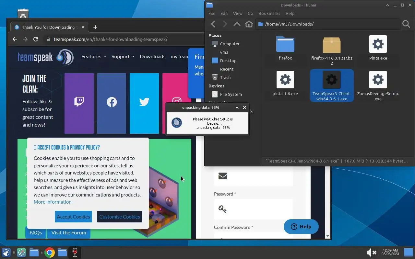Click the browser back arrow
Screen dimensions: 415x259
click(x=15, y=39)
